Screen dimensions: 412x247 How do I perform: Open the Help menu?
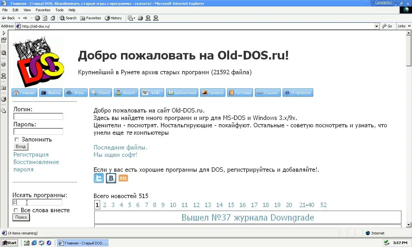point(72,10)
